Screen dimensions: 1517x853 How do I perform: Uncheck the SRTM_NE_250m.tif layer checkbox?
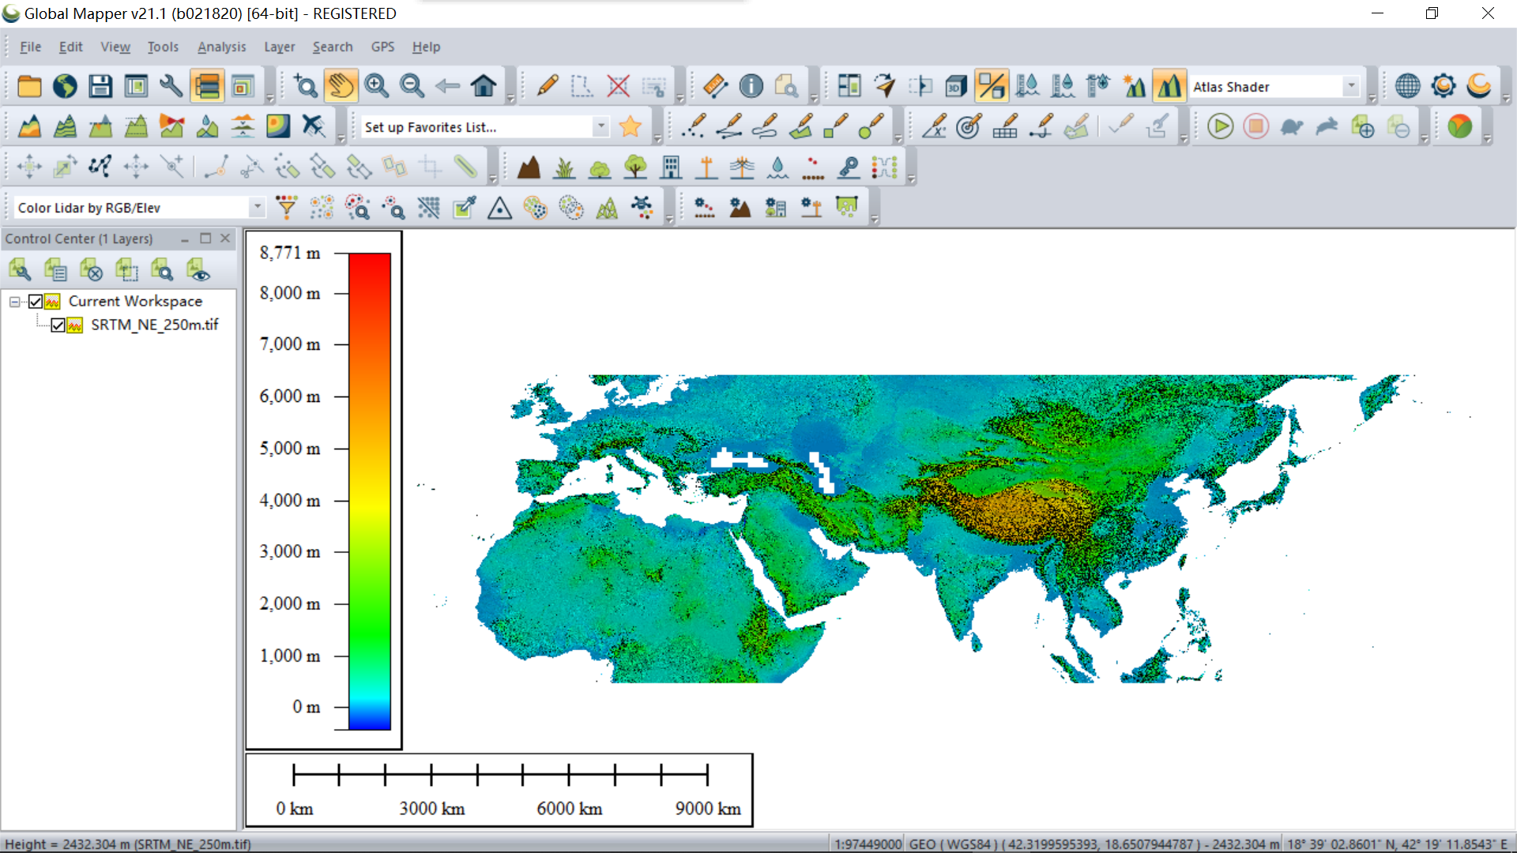coord(58,325)
